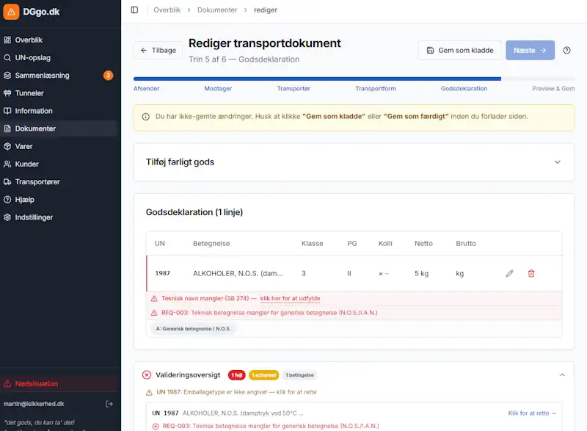Click Gem som kladde

click(x=462, y=50)
